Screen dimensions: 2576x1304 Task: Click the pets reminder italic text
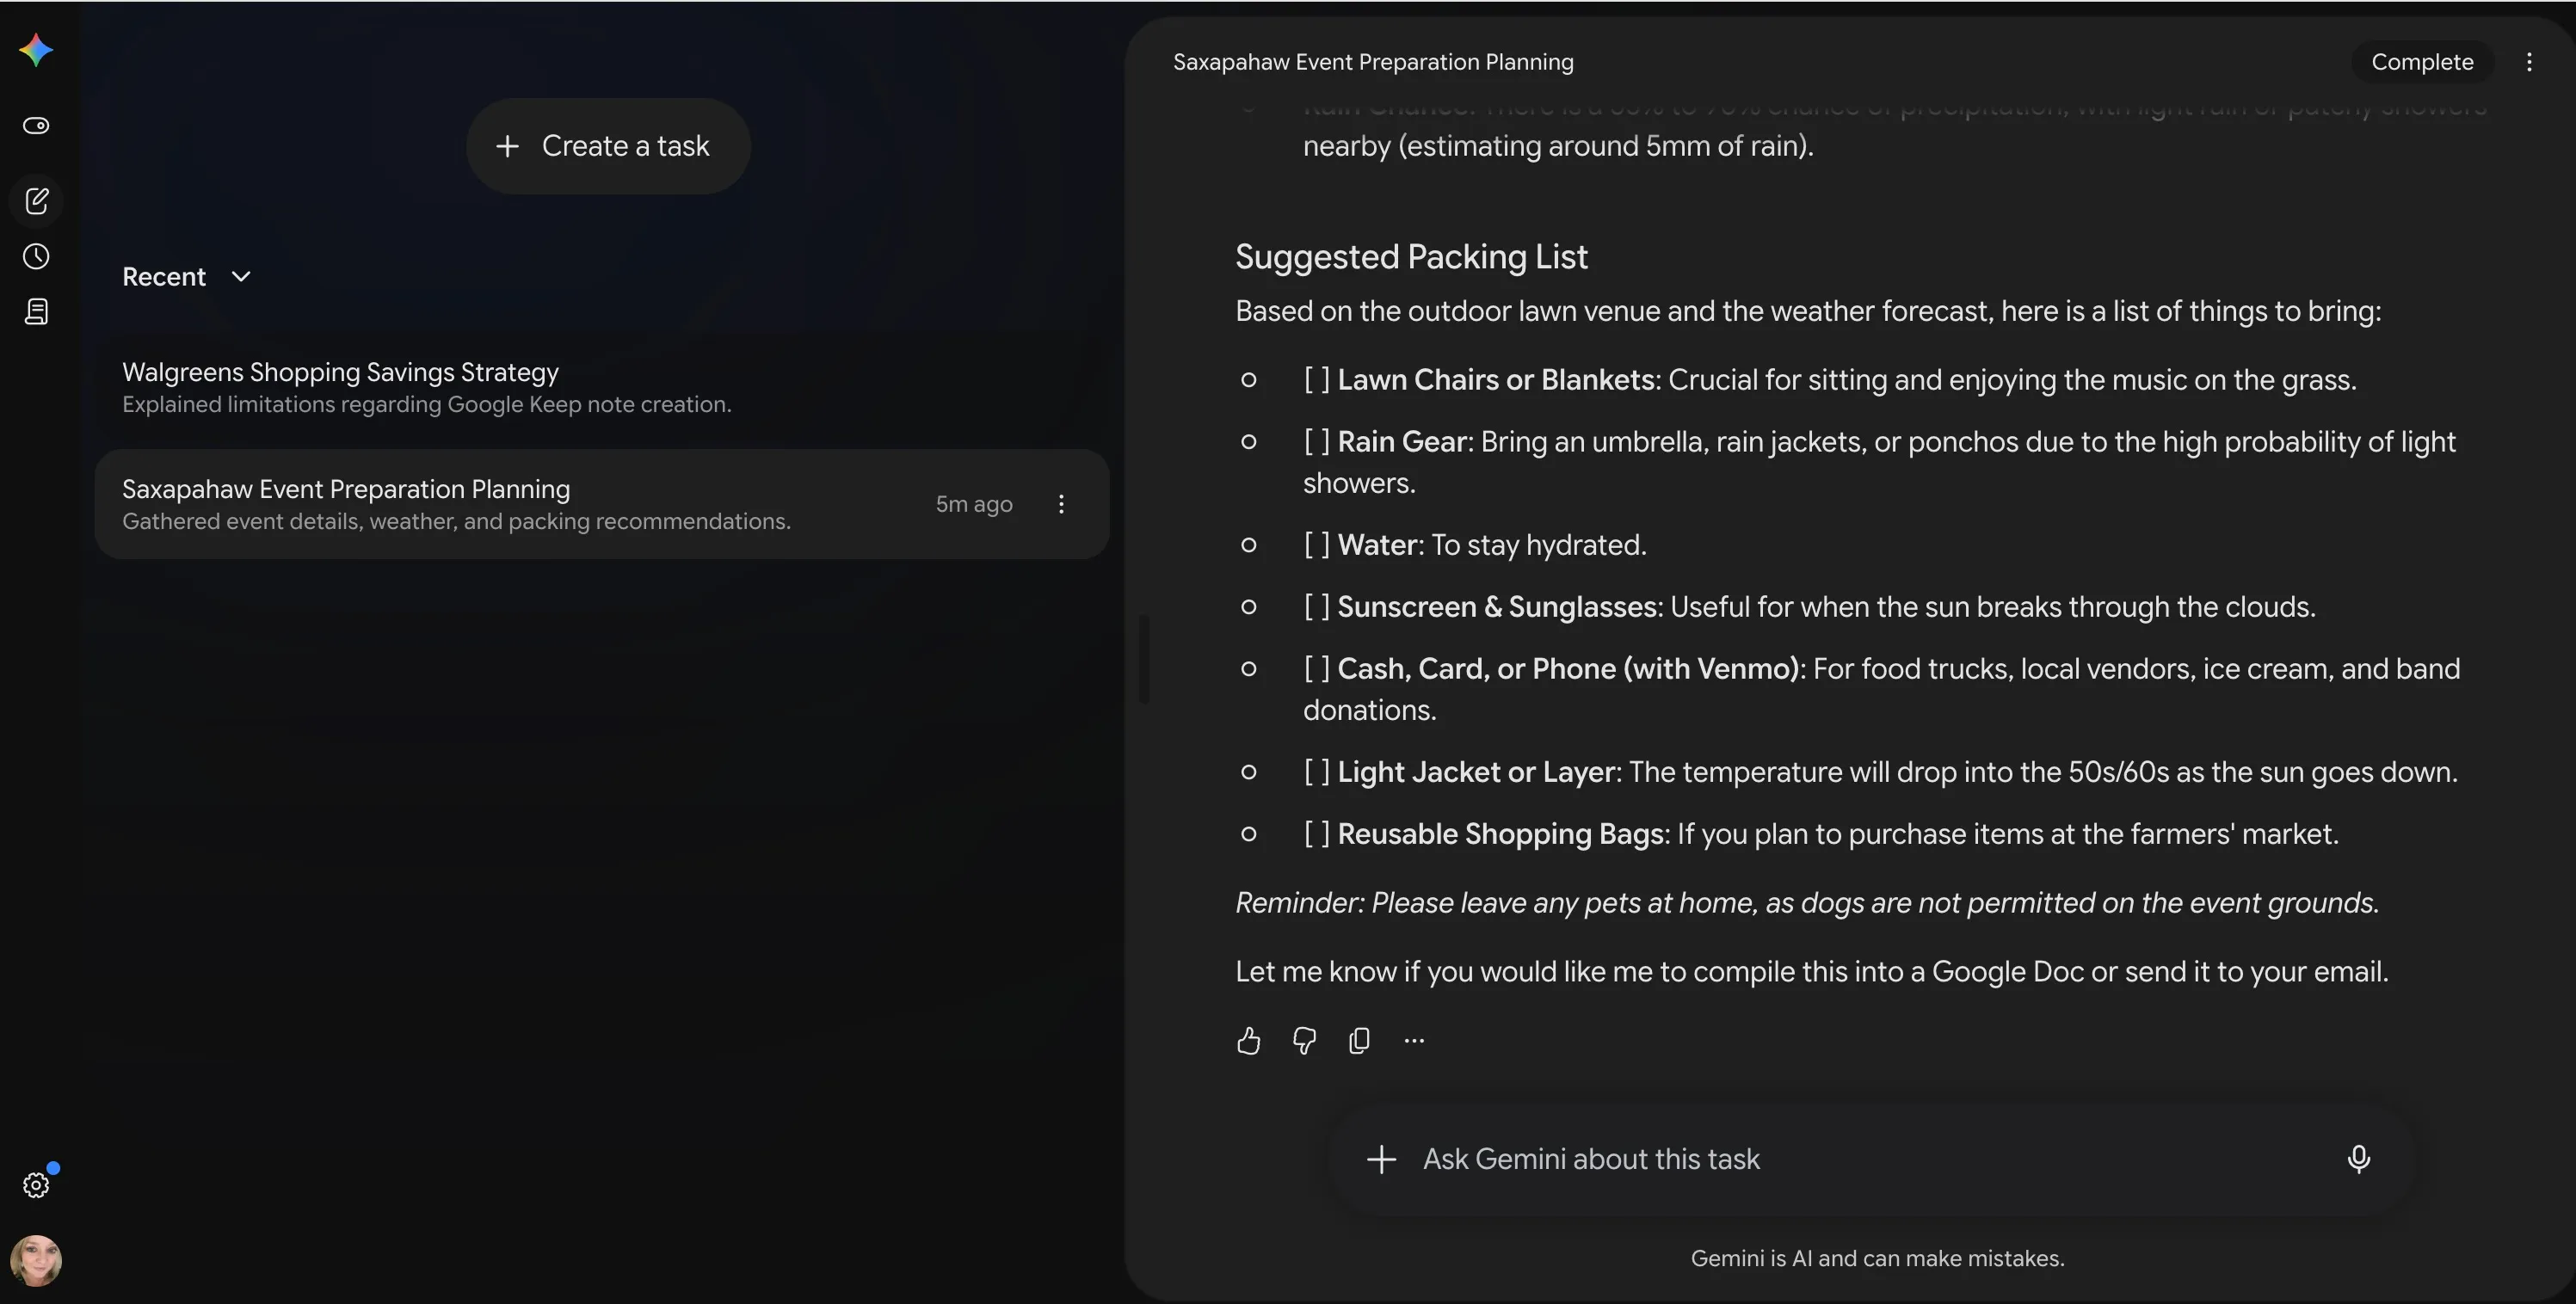point(1807,903)
